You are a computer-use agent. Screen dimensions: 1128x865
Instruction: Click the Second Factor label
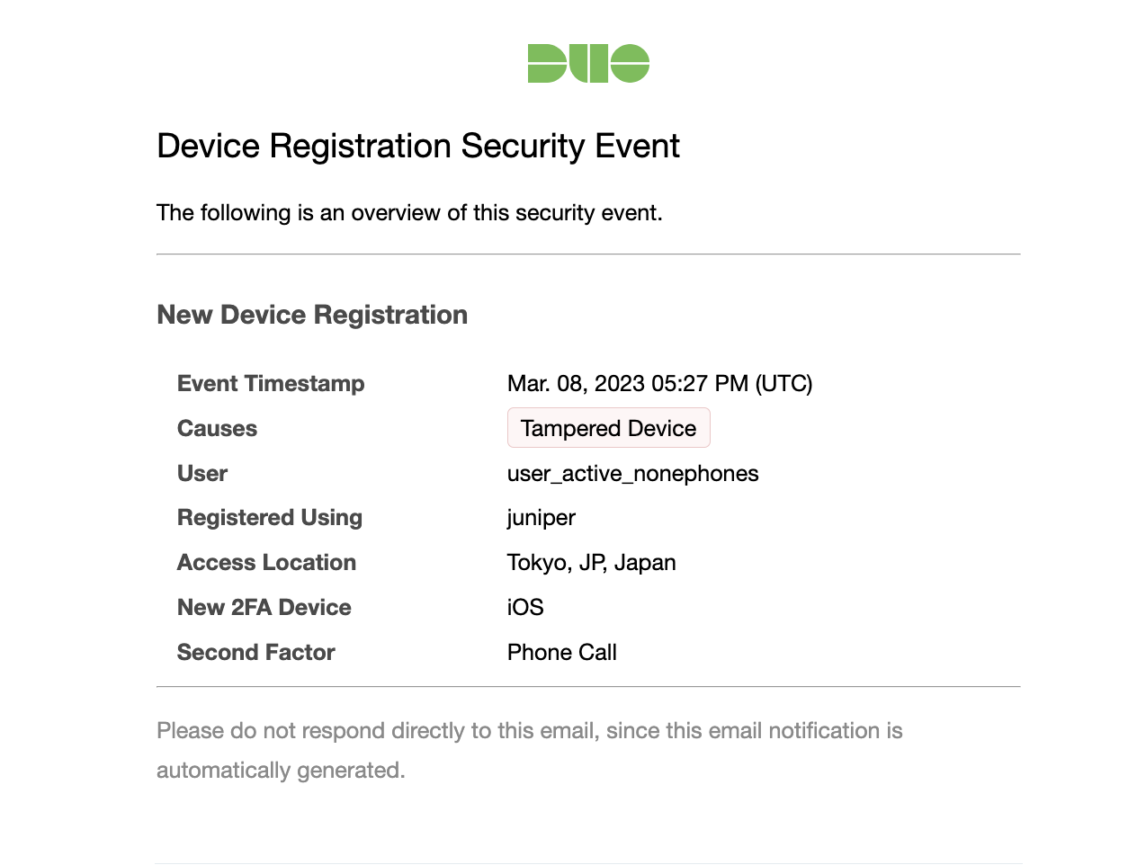point(255,653)
